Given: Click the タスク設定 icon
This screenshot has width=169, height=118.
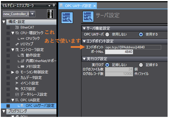Looking at the screenshot, I should pyautogui.click(x=17, y=89).
